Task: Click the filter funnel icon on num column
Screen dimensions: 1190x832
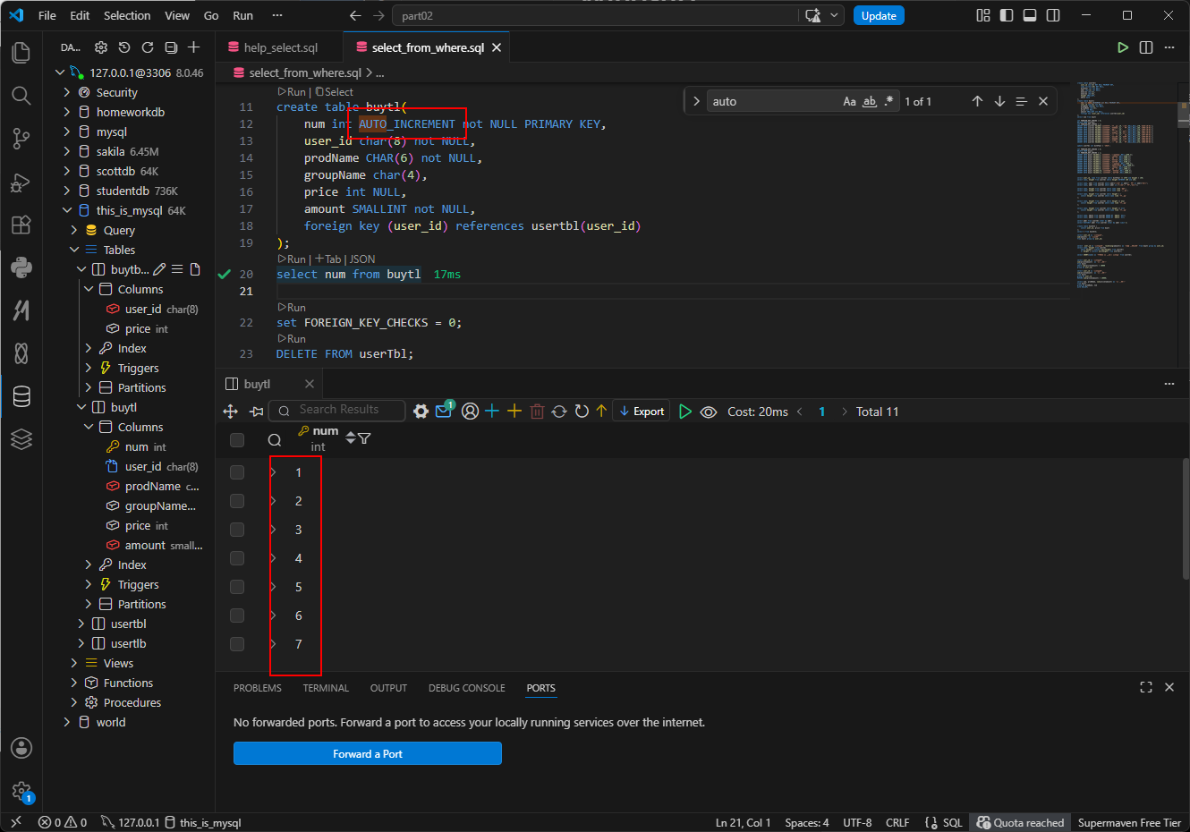Action: pyautogui.click(x=364, y=438)
